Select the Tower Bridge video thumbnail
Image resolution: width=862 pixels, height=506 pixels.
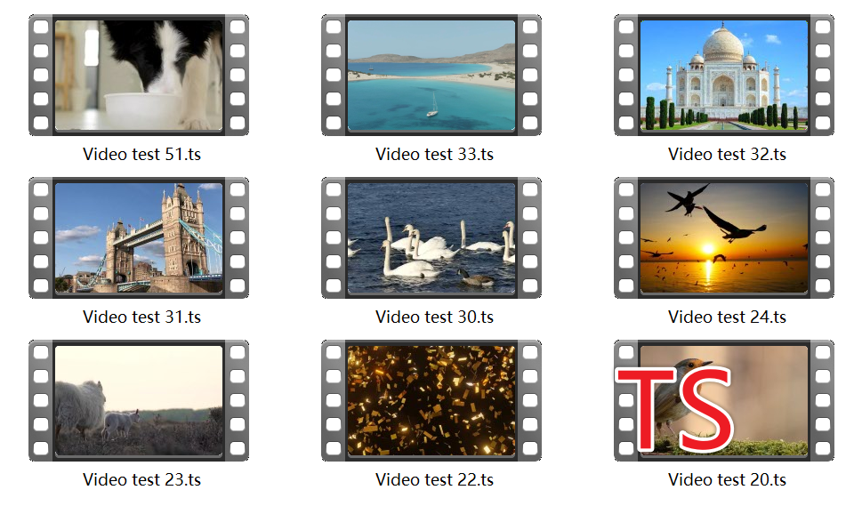[x=138, y=238]
